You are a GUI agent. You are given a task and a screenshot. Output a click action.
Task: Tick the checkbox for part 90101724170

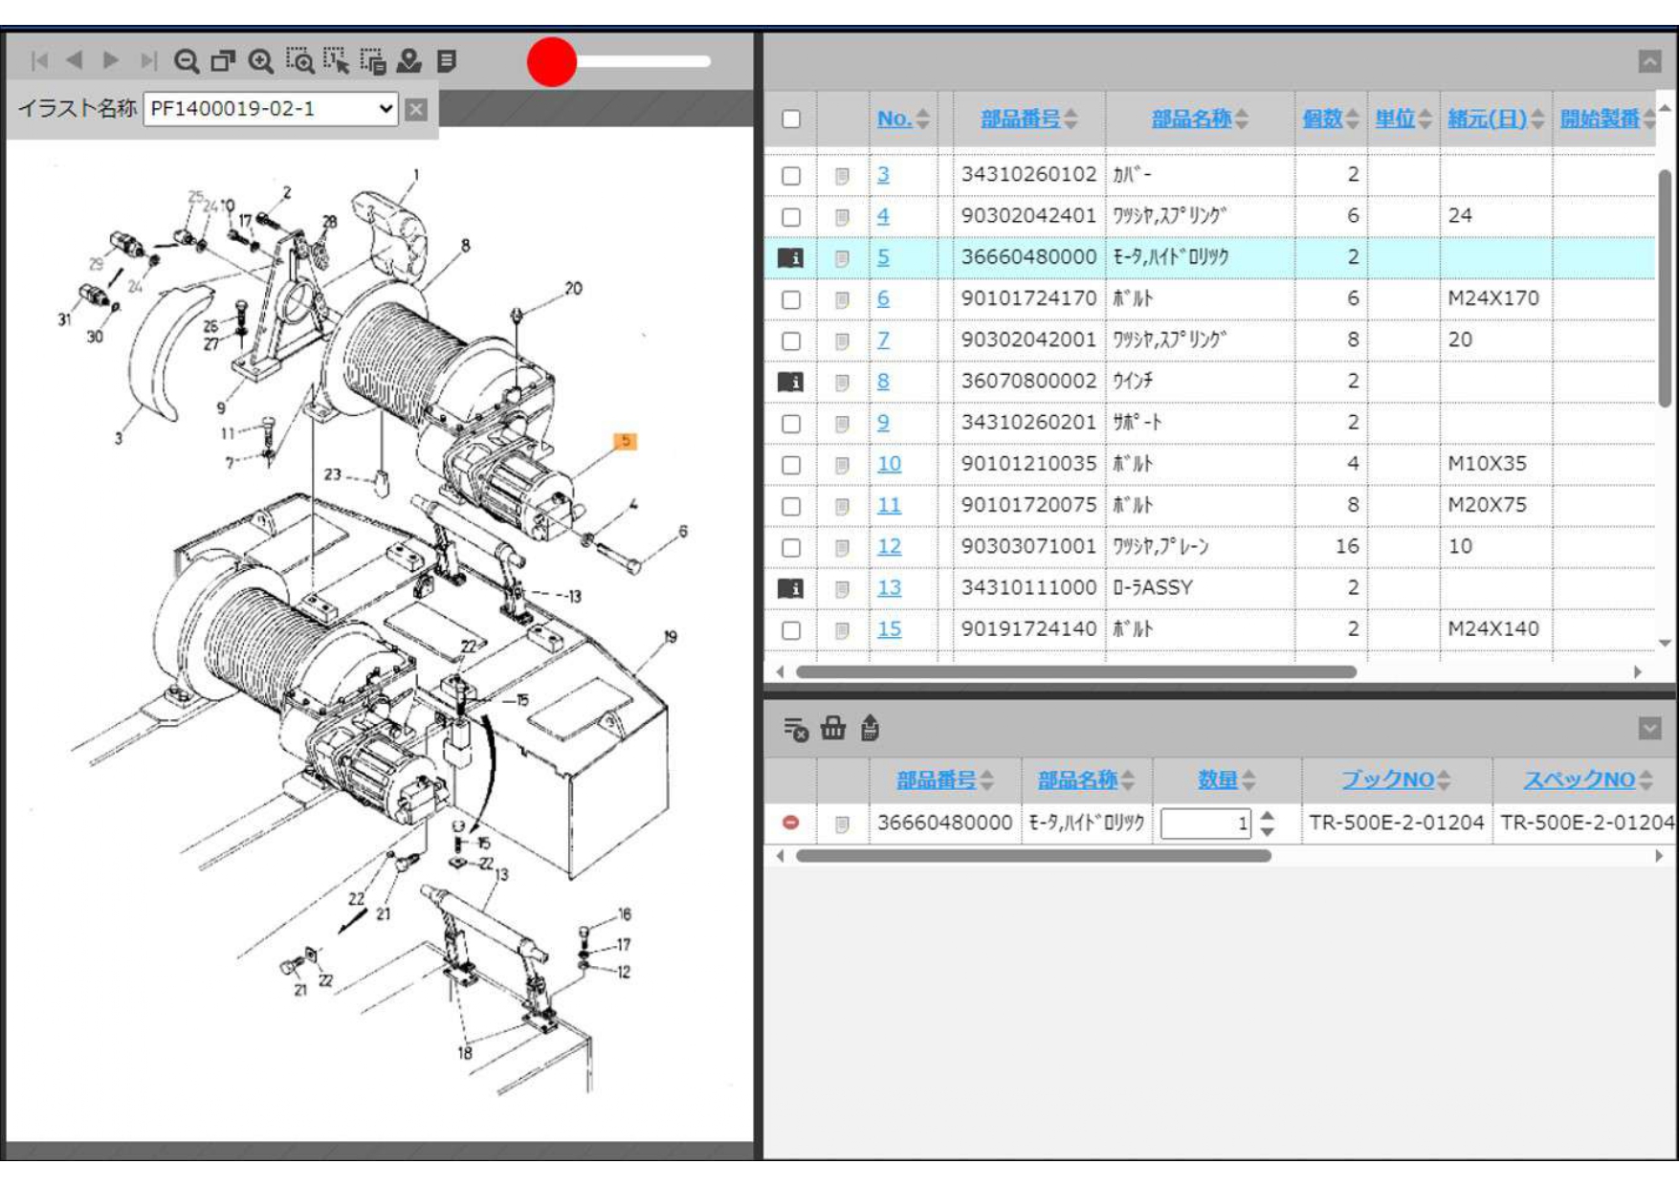tap(791, 299)
